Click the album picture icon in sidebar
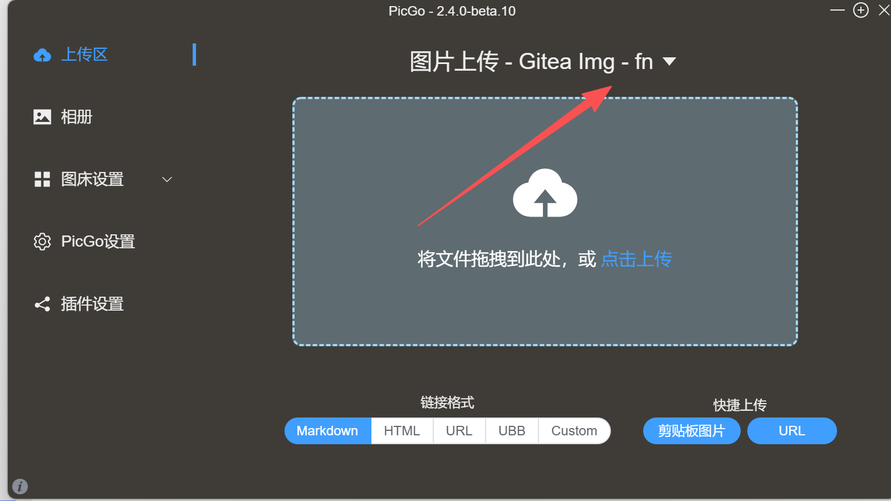The height and width of the screenshot is (501, 891). click(42, 117)
